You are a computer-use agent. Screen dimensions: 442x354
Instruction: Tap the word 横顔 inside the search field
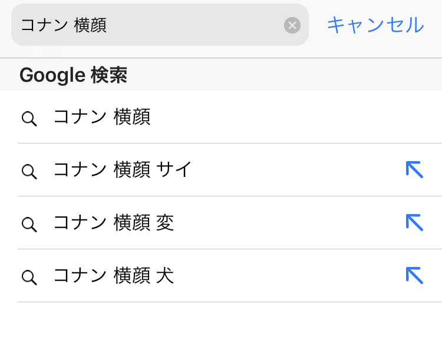click(90, 25)
